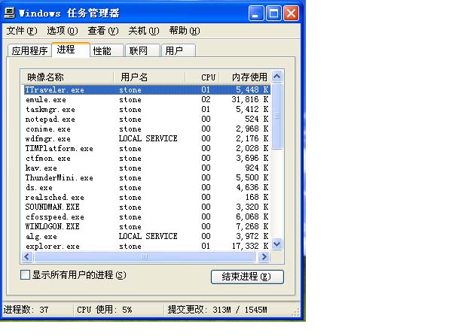Switch to the 性能 tab
Image resolution: width=452 pixels, height=336 pixels.
107,50
